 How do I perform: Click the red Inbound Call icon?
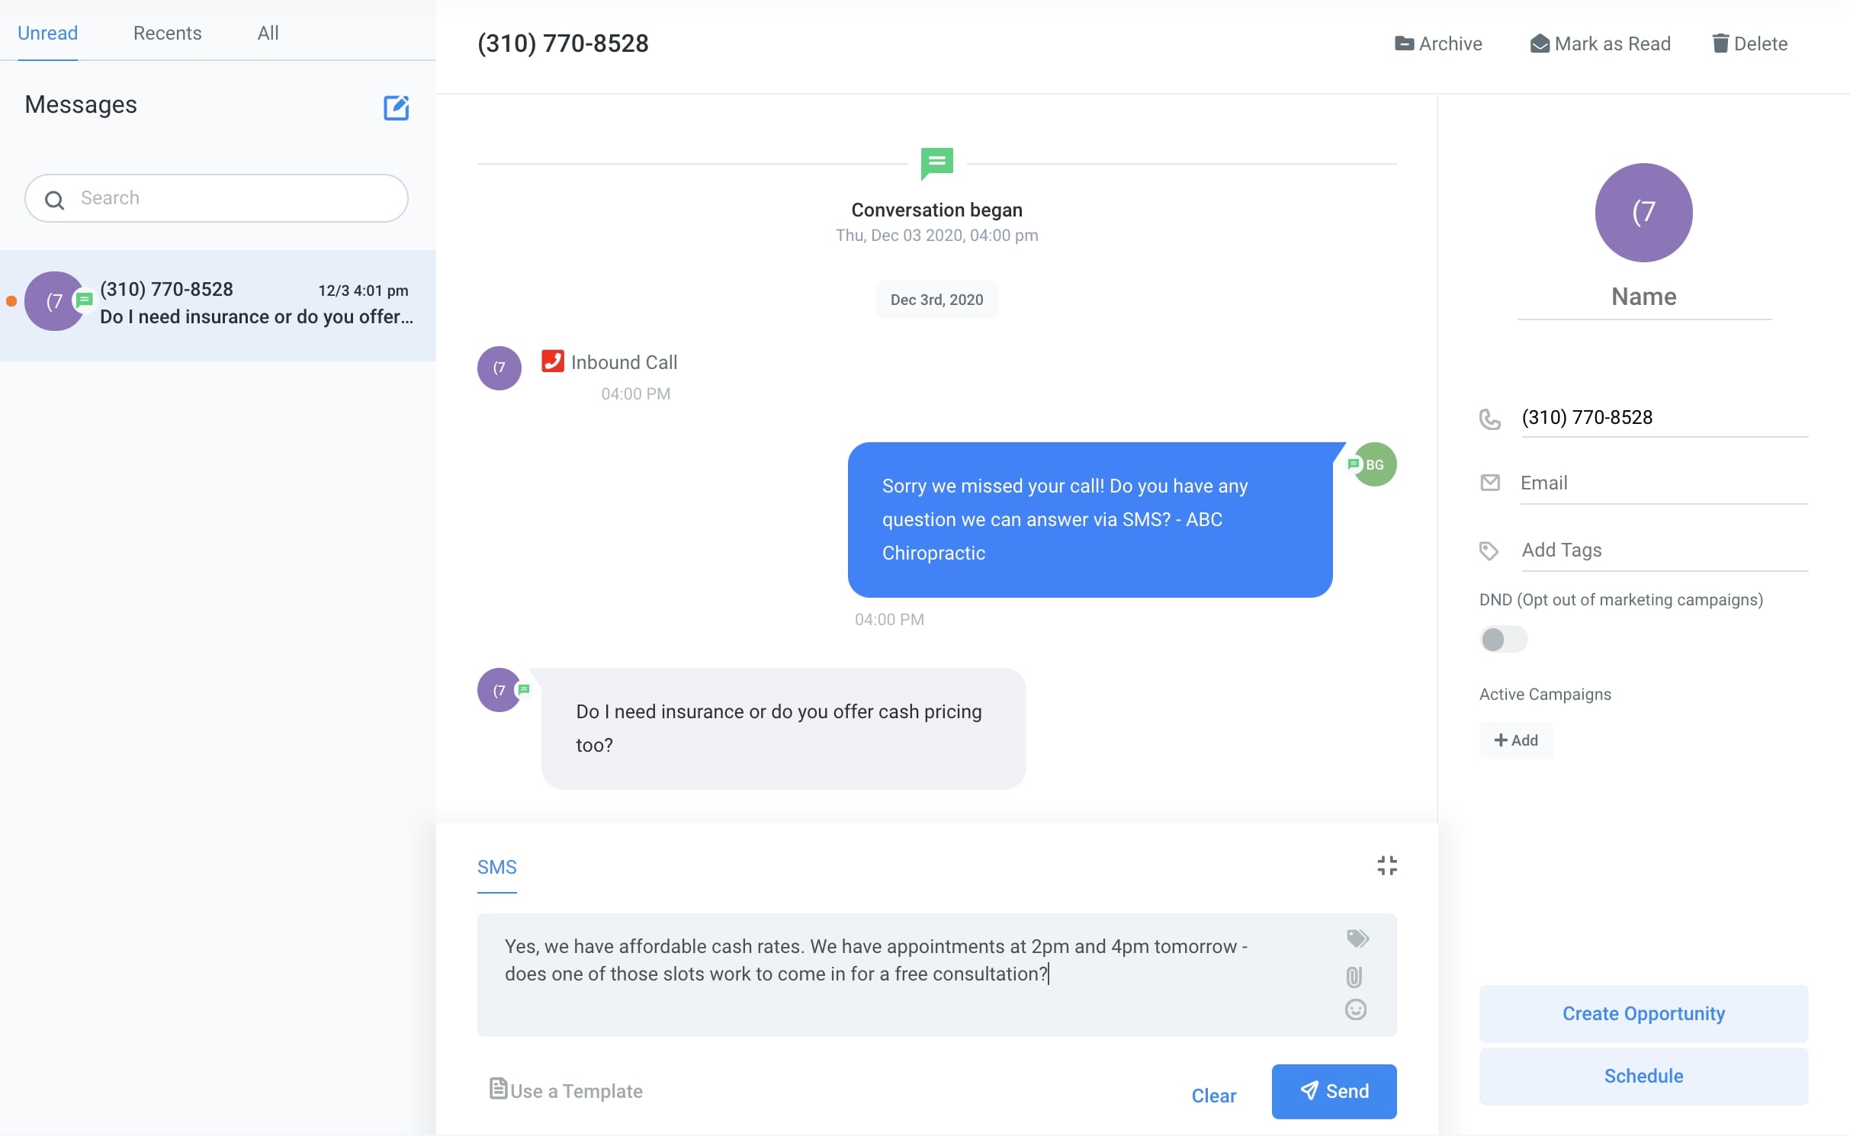coord(552,361)
